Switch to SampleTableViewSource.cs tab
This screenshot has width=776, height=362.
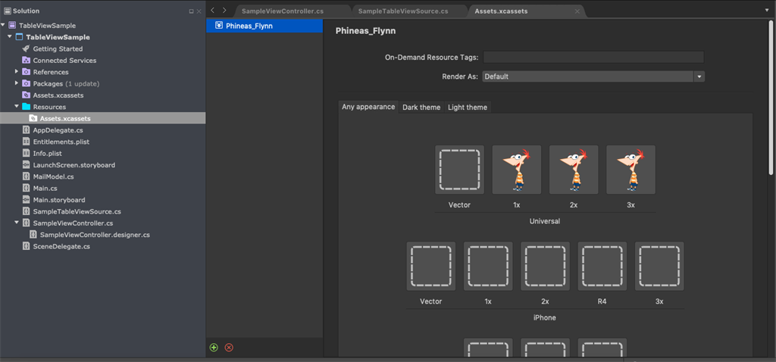coord(403,11)
